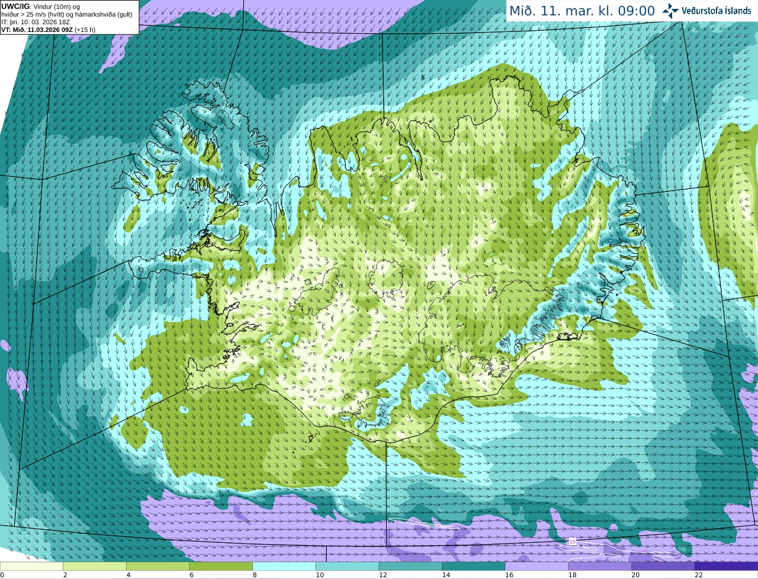Pick the 10–12 m/s legend swatch
The height and width of the screenshot is (579, 758).
[347, 566]
